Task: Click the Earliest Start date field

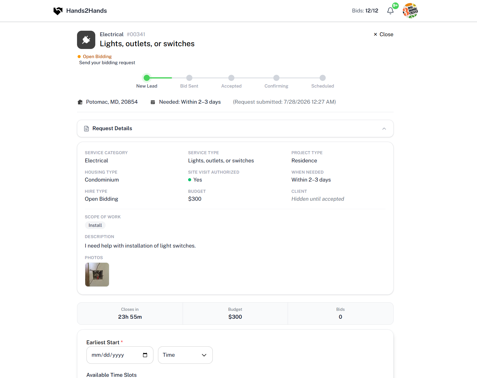Action: 120,355
